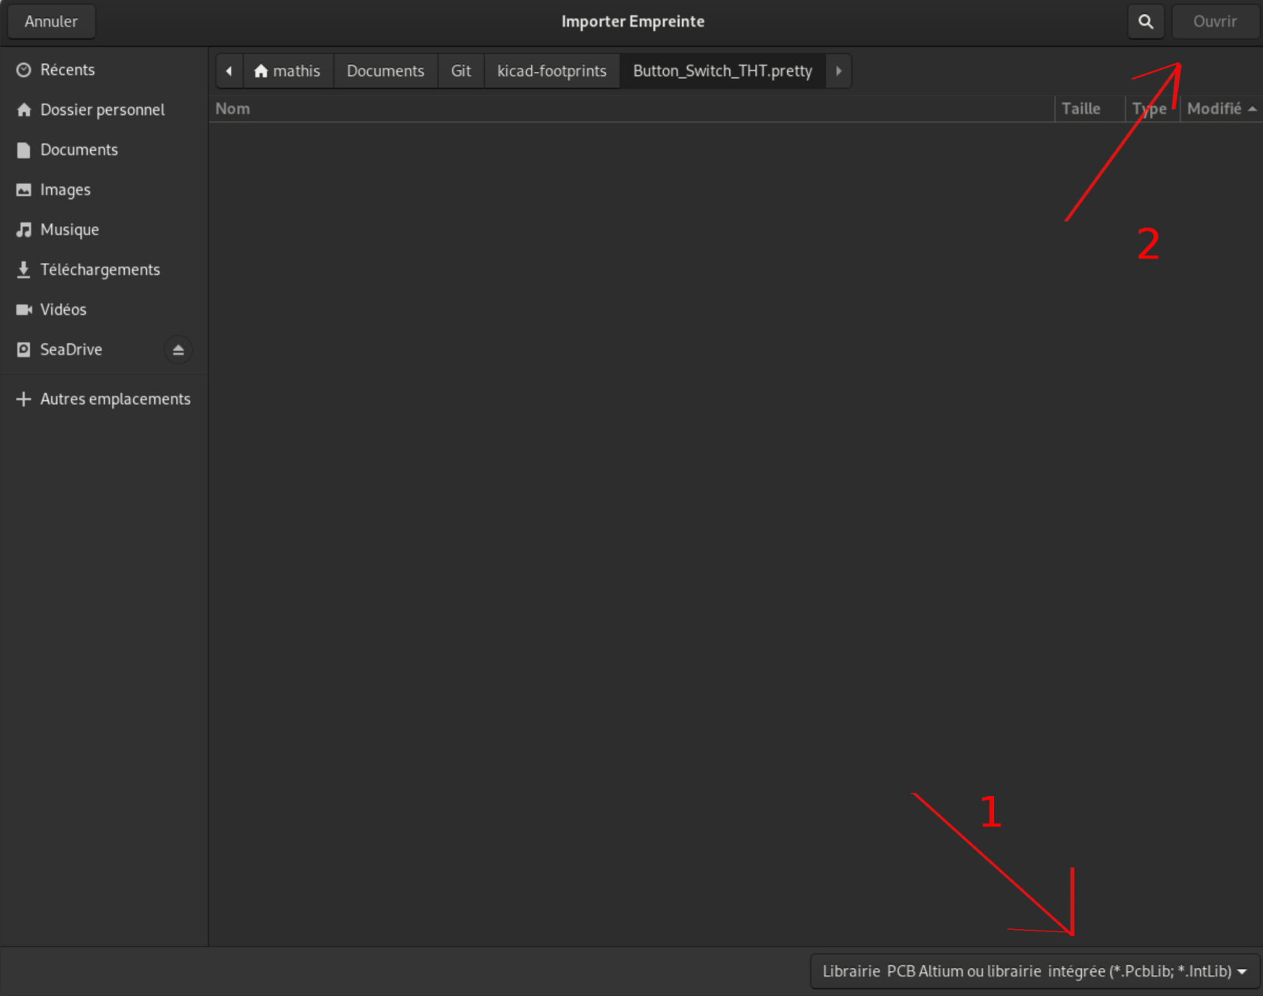Sort by the Modifié column
This screenshot has height=996, width=1263.
click(x=1221, y=109)
